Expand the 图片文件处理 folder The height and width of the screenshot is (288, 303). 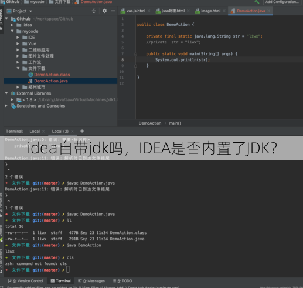tap(18, 56)
